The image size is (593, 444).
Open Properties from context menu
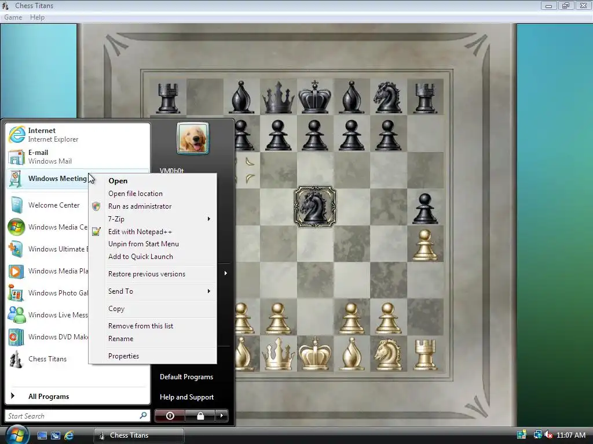[x=153, y=356]
